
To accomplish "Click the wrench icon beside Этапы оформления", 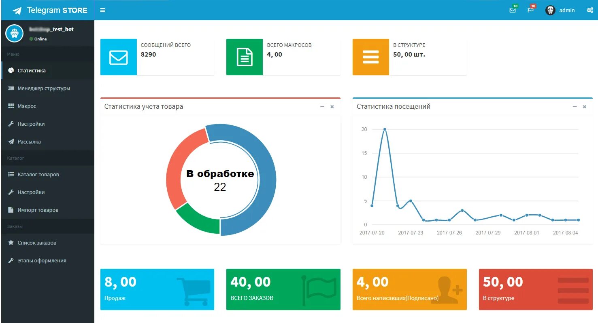I will tap(11, 260).
